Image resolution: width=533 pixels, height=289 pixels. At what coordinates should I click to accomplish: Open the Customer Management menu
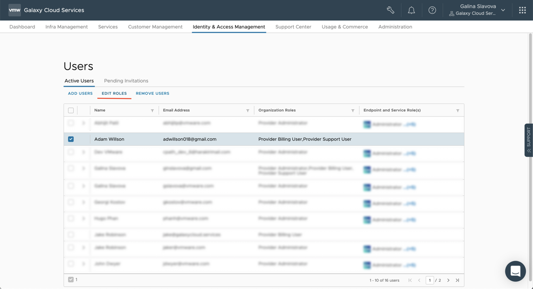(155, 27)
